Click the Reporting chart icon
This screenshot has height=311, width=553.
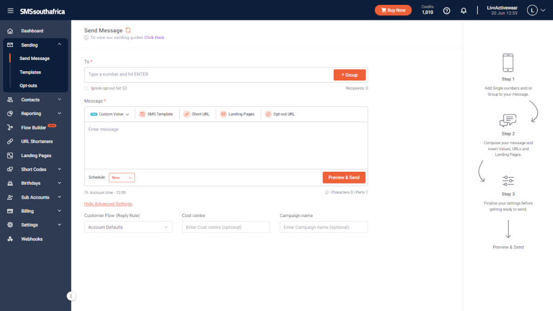pos(10,113)
